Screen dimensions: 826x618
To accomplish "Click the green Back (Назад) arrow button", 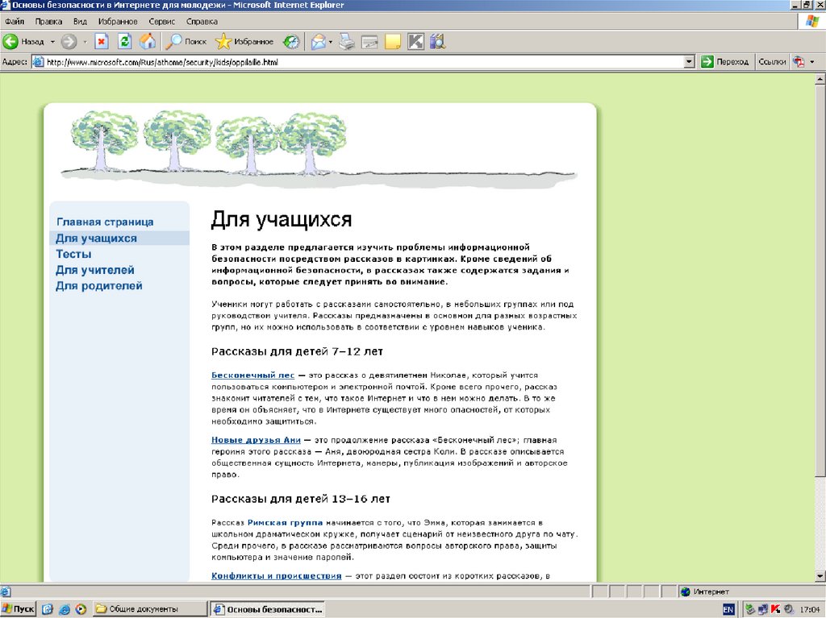I will click(23, 42).
